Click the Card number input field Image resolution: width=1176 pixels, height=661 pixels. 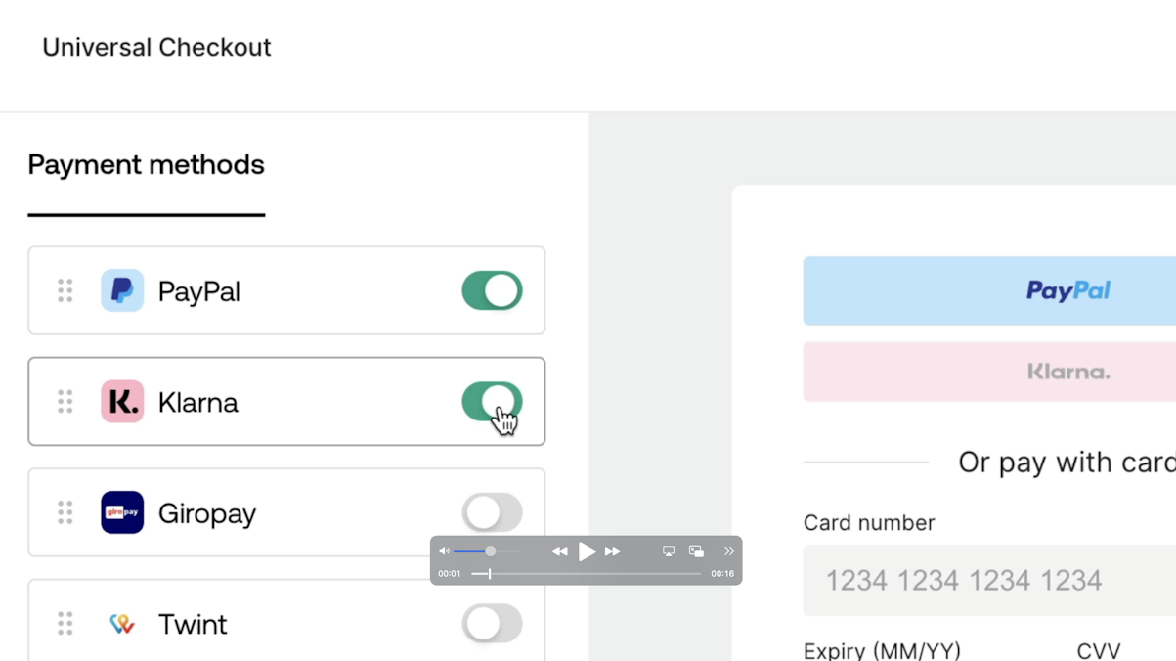tap(989, 581)
